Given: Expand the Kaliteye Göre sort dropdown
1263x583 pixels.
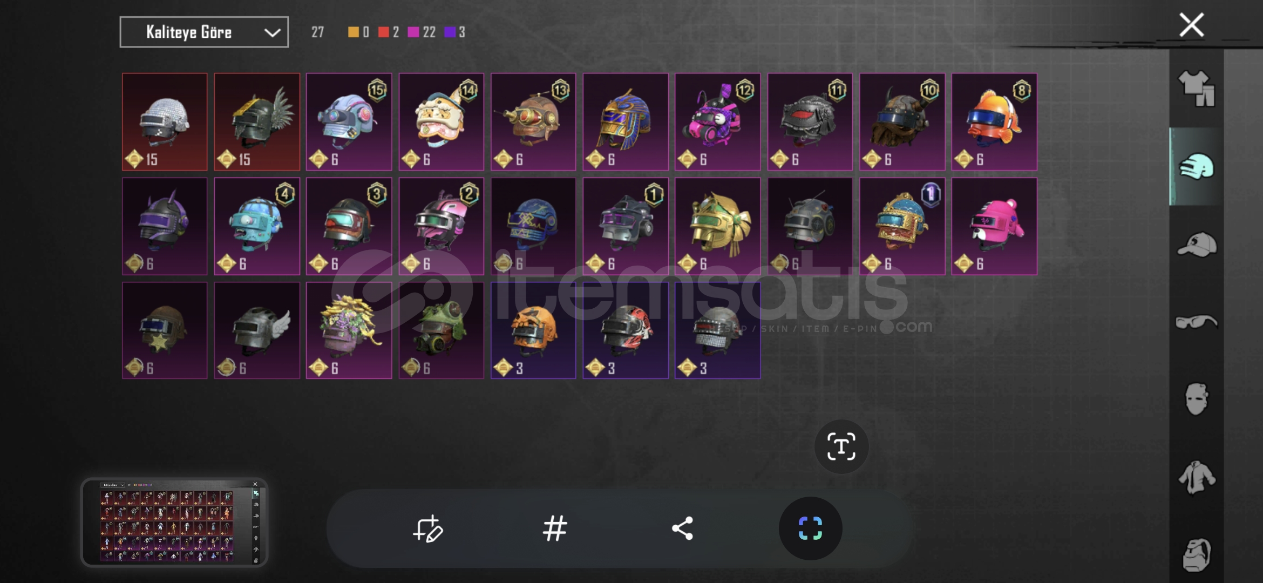Looking at the screenshot, I should click(x=204, y=32).
